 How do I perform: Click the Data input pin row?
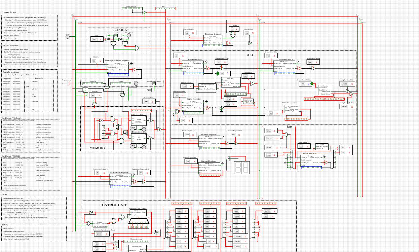coord(121,83)
